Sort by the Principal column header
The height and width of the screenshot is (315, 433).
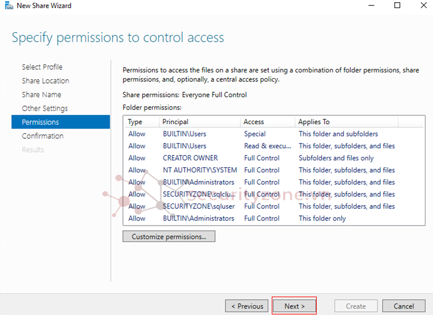175,122
